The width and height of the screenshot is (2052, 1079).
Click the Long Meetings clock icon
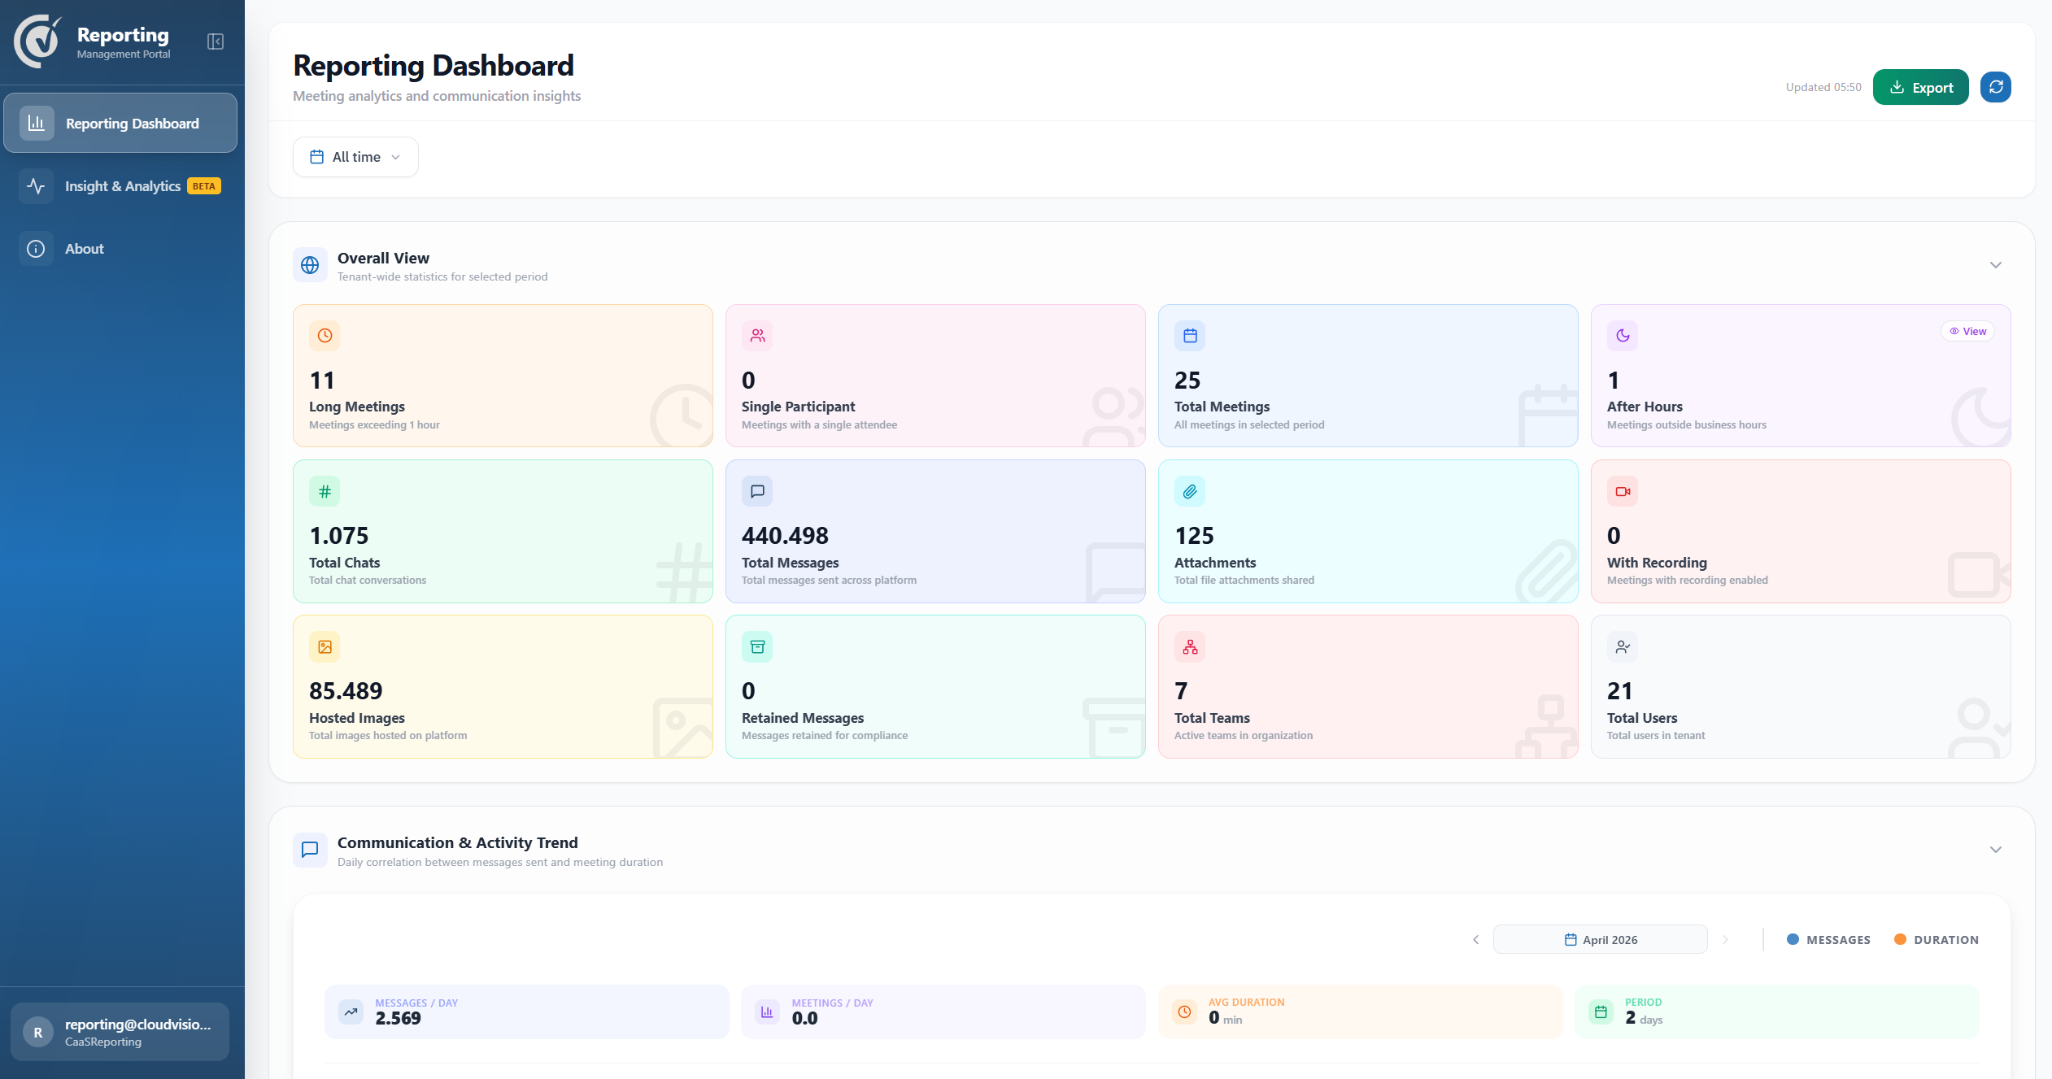[325, 336]
